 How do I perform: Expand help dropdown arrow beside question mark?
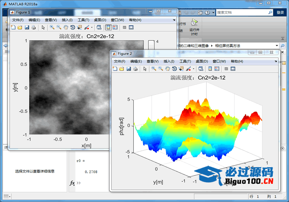pyautogui.click(x=213, y=13)
